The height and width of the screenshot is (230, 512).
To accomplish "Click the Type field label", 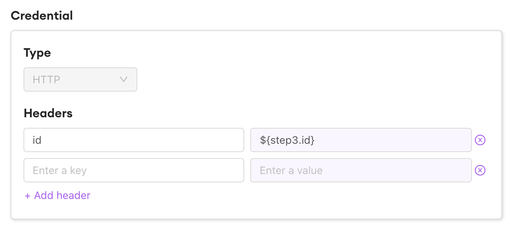I will 37,53.
